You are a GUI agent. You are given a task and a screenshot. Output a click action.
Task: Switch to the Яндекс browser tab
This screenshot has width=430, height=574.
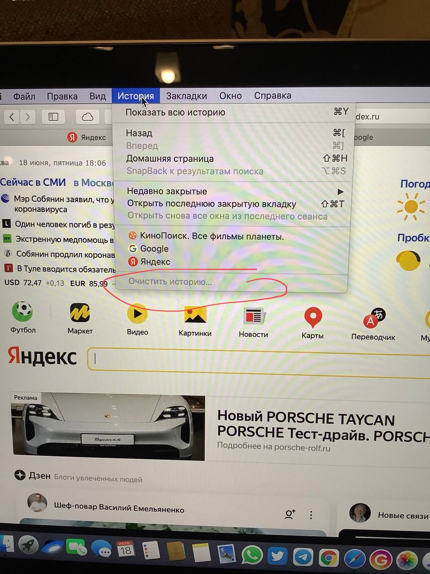[x=87, y=137]
